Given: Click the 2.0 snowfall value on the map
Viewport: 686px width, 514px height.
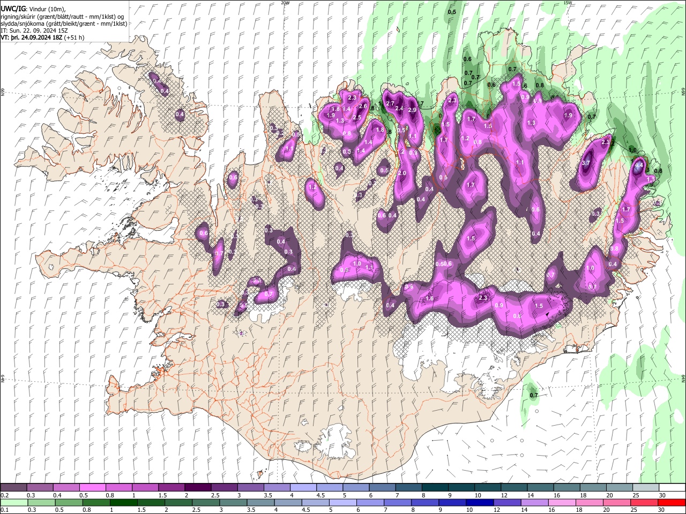Looking at the screenshot, I should [x=402, y=173].
